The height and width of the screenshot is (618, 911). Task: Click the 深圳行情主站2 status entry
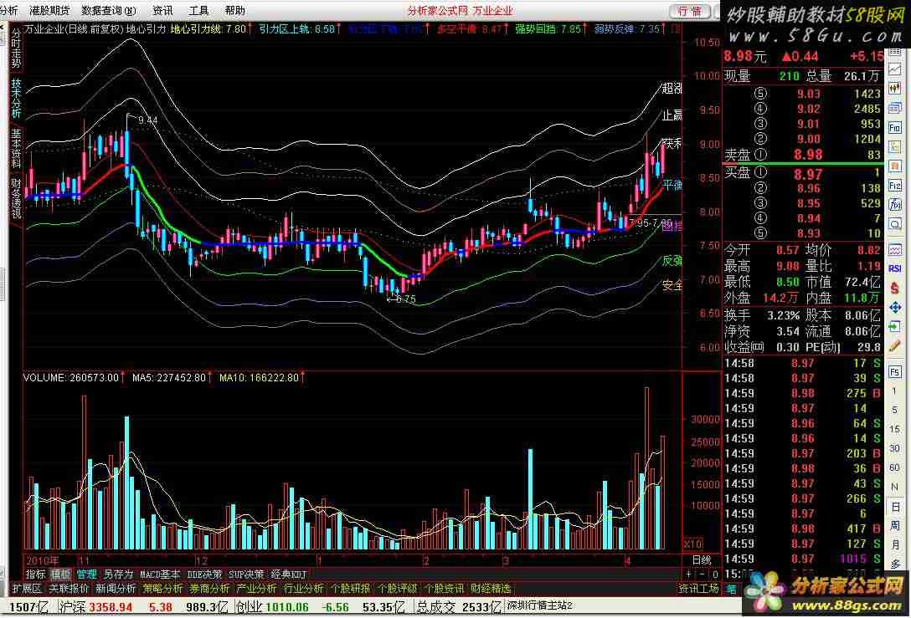[x=540, y=605]
